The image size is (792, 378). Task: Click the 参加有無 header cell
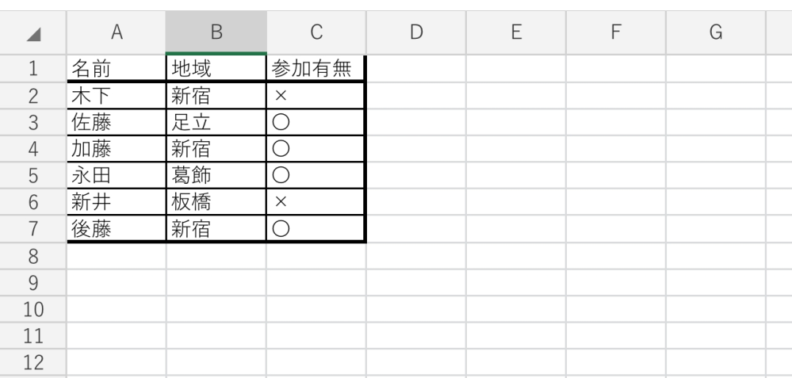pyautogui.click(x=316, y=68)
